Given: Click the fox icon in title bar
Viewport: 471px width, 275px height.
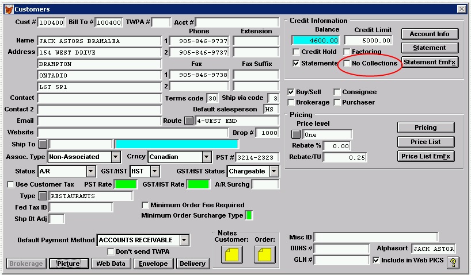Looking at the screenshot, I should pyautogui.click(x=9, y=9).
